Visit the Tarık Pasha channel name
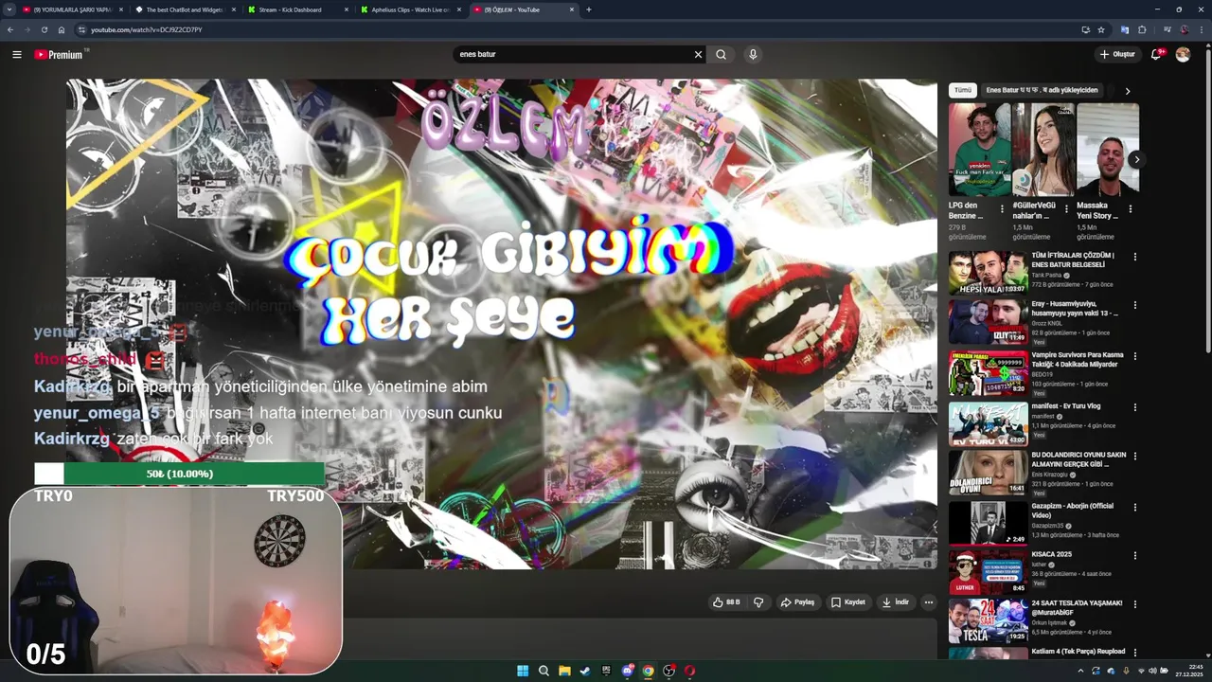The height and width of the screenshot is (682, 1212). pos(1047,275)
